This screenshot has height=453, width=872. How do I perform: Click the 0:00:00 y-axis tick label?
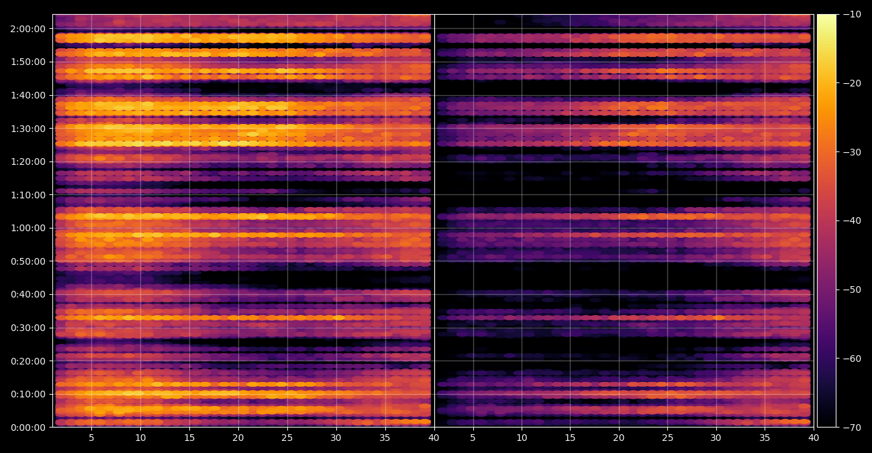28,427
